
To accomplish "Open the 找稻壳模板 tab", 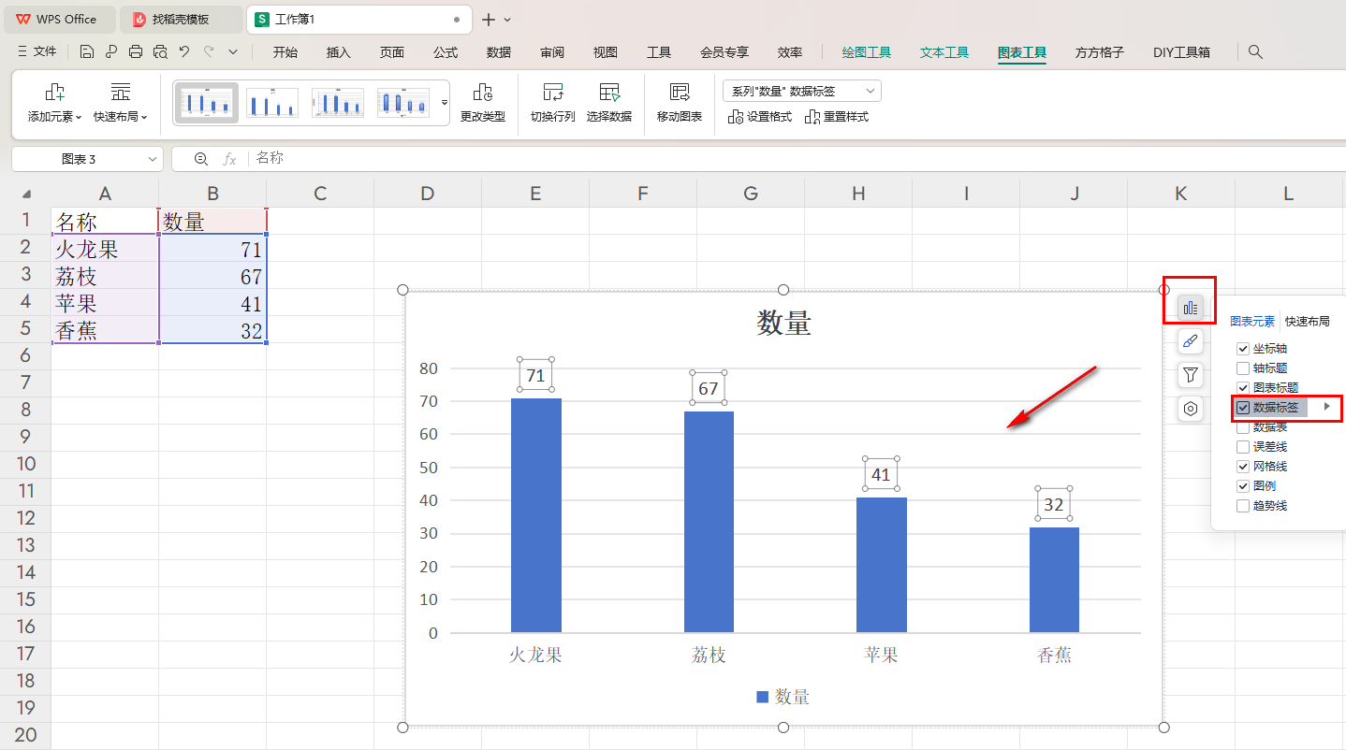I will [181, 20].
